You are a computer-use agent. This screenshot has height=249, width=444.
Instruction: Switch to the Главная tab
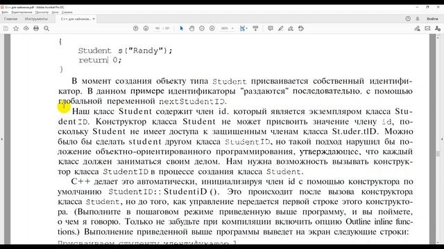click(11, 19)
